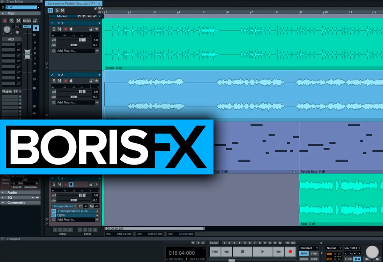Lock track 1 with the padlock icon
Screen dimensions: 383x262
91,29
